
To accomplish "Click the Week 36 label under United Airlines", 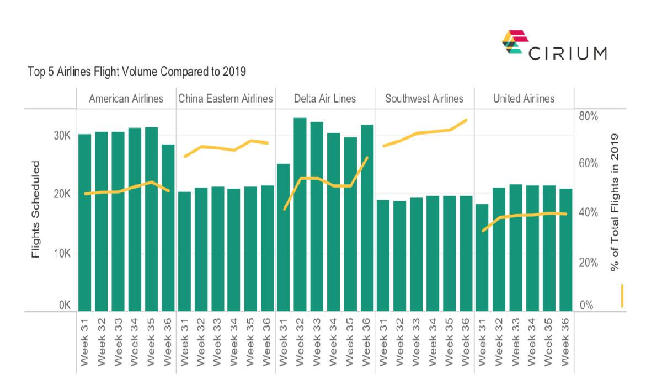I will (566, 342).
